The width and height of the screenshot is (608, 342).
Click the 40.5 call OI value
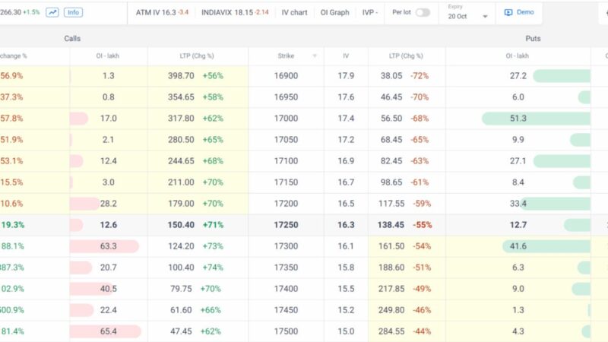[x=109, y=289]
